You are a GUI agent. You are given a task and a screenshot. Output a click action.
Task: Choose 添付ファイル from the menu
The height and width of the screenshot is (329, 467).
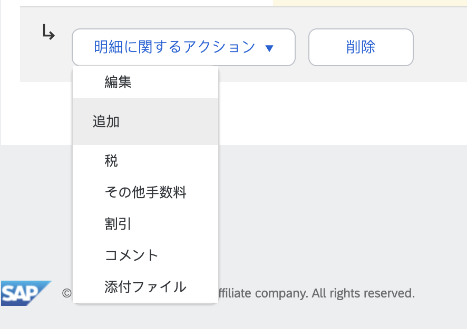tap(145, 287)
